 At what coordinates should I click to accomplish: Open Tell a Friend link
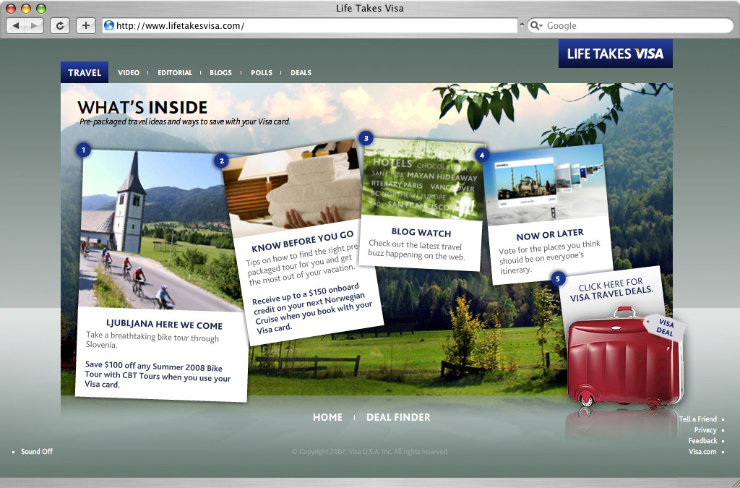pos(697,419)
